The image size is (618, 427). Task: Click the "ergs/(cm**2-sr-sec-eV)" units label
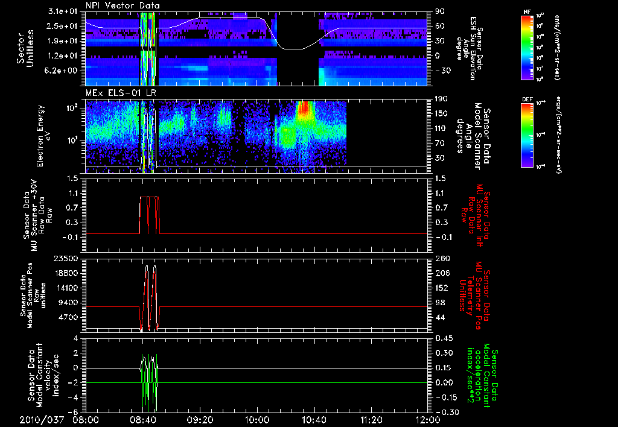pyautogui.click(x=558, y=134)
